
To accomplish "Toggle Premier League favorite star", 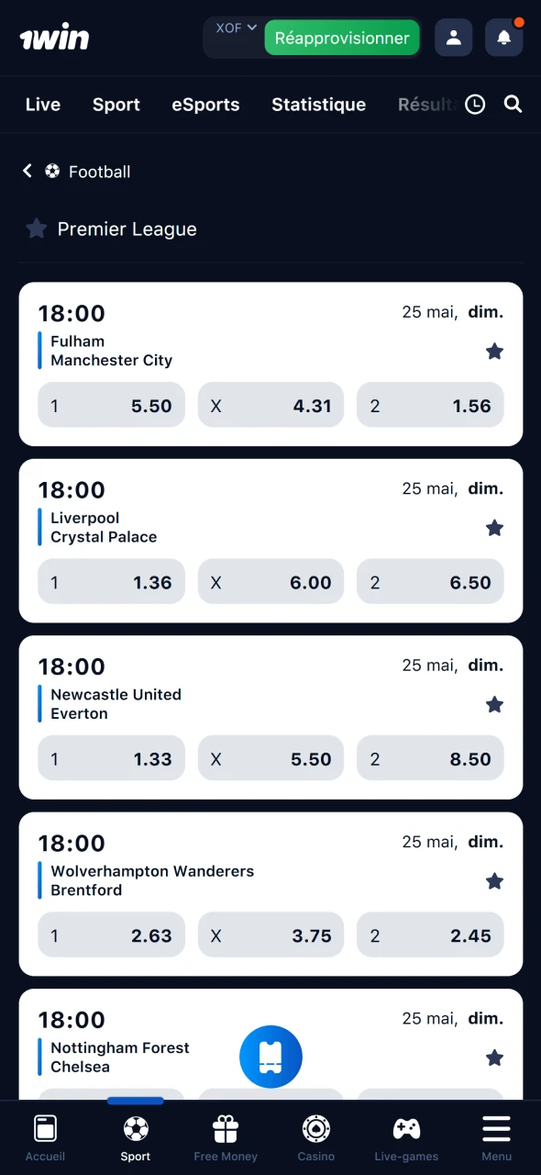I will 37,229.
